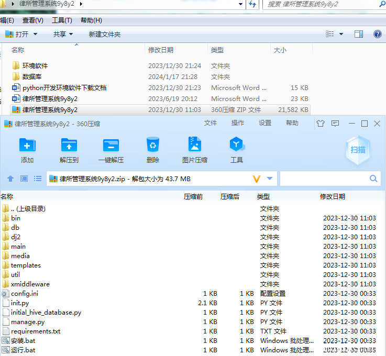386x356 pixels.
Task: Open the 帮助(H) menu in Explorer
Action: 91,20
